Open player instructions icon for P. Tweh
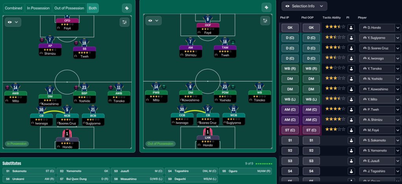This screenshot has width=402, height=184. (351, 110)
